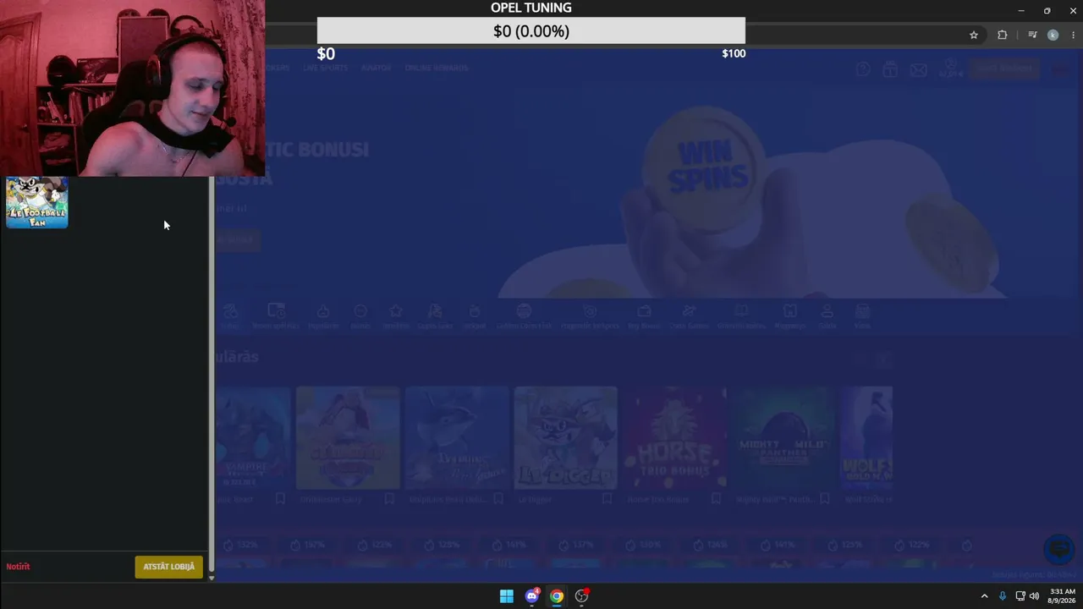Viewport: 1083px width, 609px height.
Task: Bookmark this page with the star icon
Action: [974, 35]
